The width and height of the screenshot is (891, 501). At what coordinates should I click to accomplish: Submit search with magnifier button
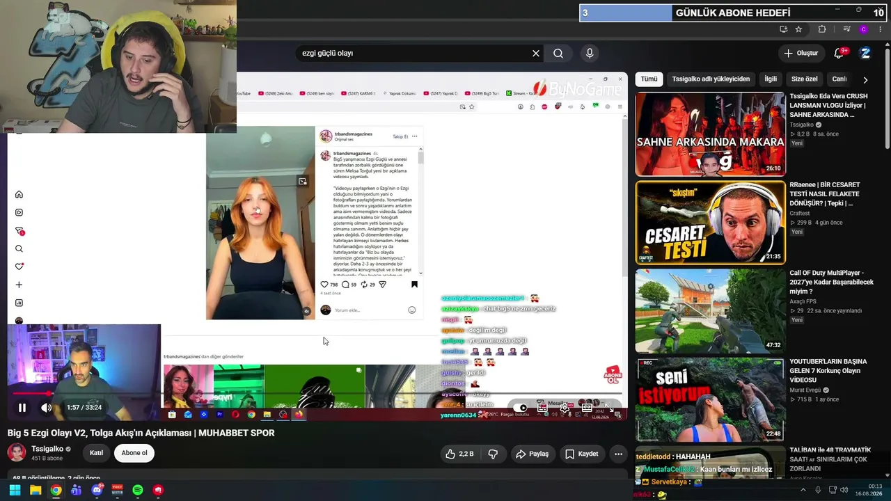pos(558,54)
